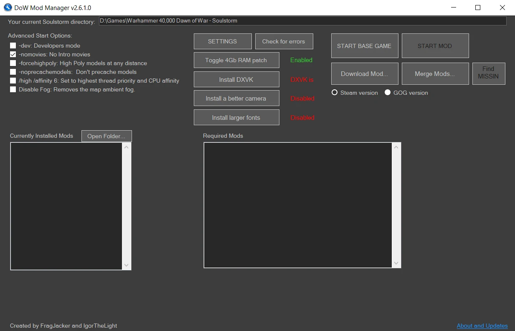Minimize the DoW Mod Manager window
The height and width of the screenshot is (331, 515).
(x=454, y=8)
